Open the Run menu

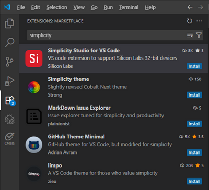(108, 7)
